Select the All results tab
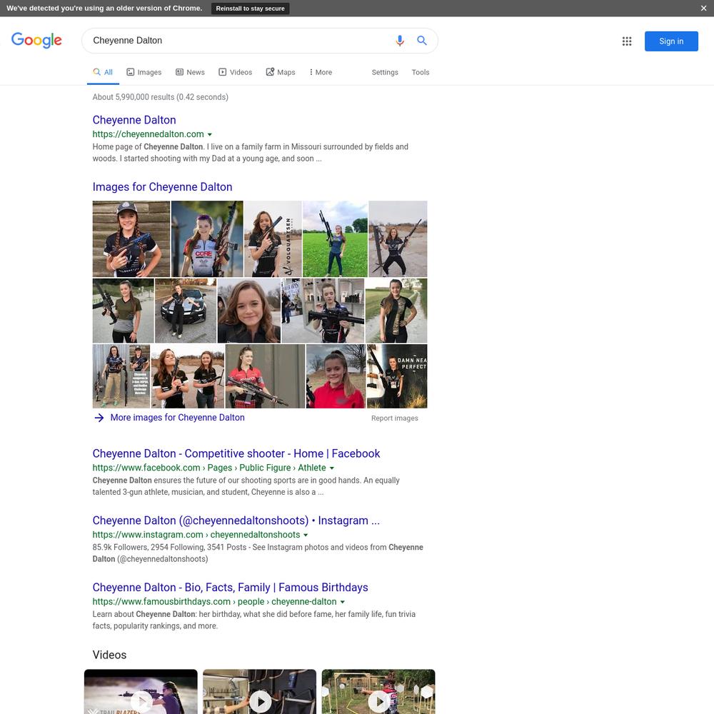714x714 pixels. [x=103, y=72]
